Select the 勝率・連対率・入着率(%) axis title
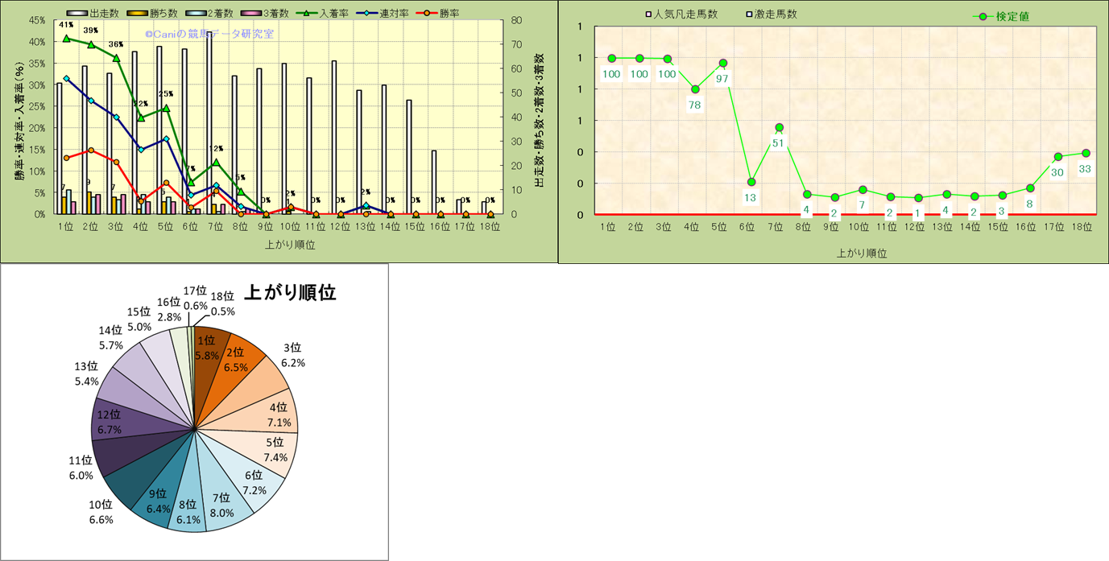This screenshot has width=1109, height=561. [x=19, y=133]
